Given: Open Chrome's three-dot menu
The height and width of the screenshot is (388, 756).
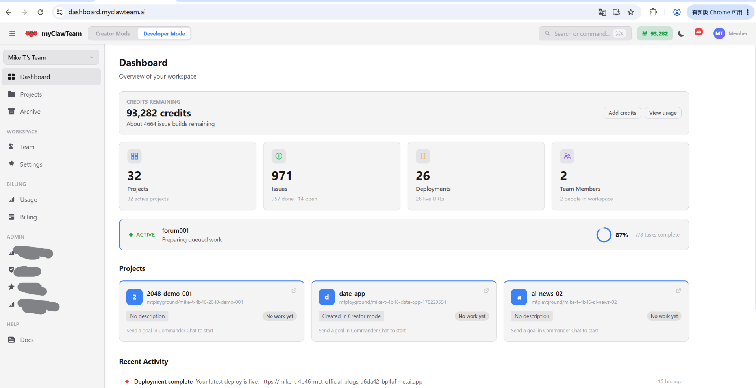Looking at the screenshot, I should coord(747,12).
